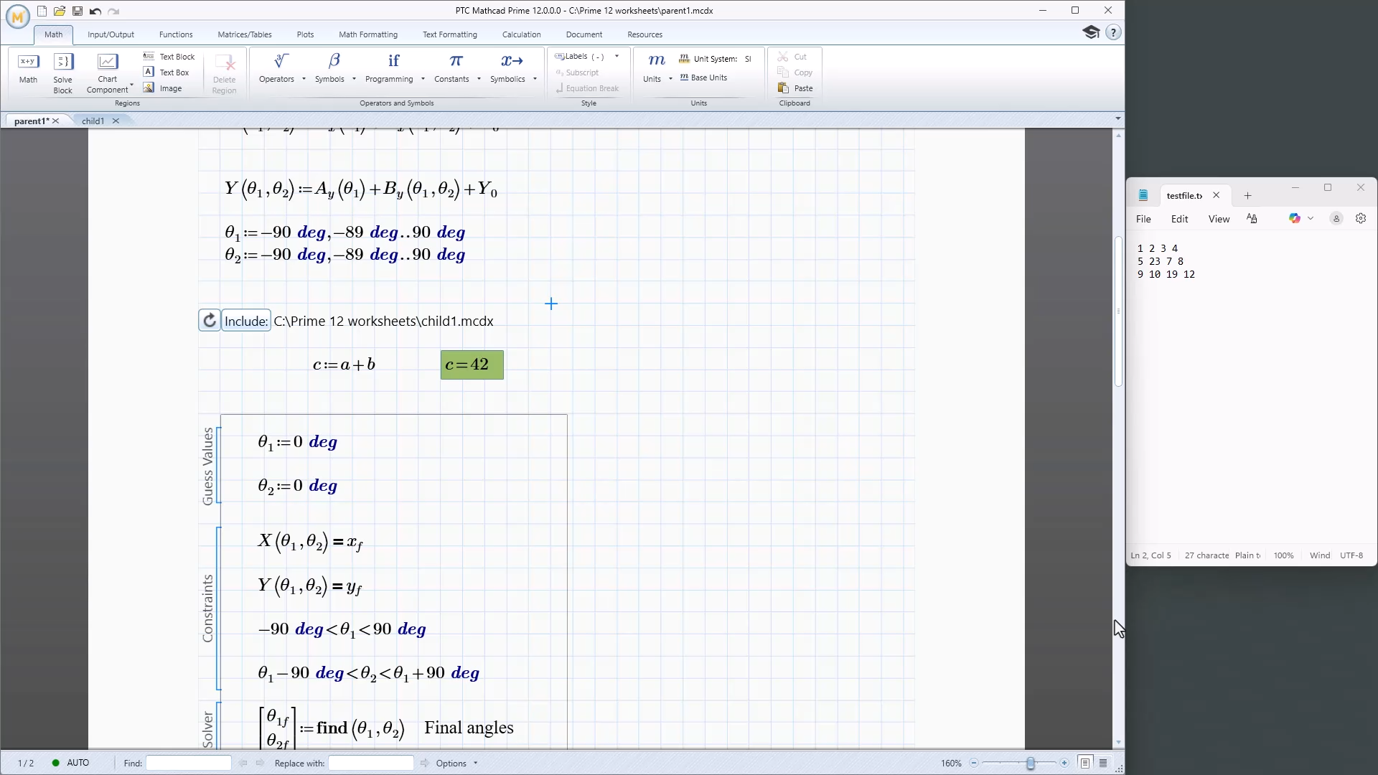
Task: Open the Calculation ribbon tab
Action: point(522,34)
